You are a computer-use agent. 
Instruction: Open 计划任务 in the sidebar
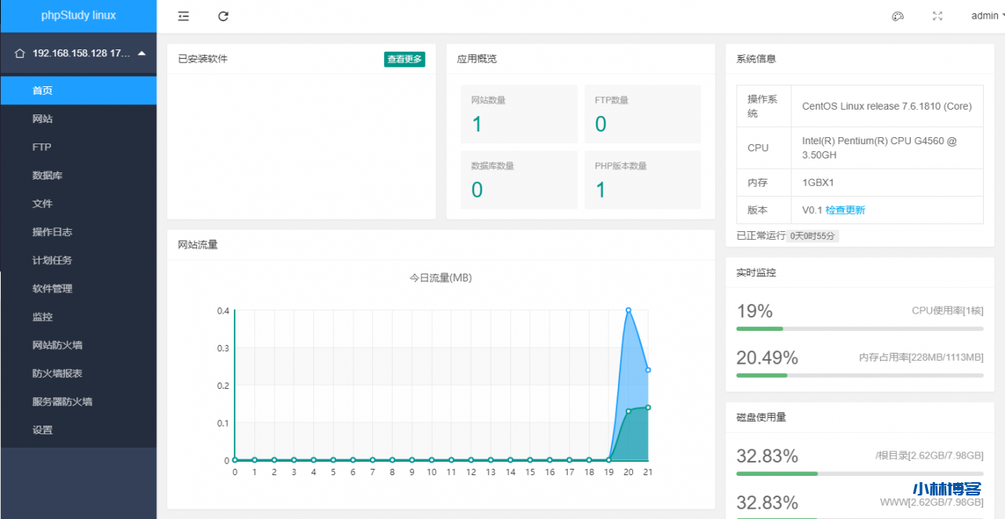point(52,260)
